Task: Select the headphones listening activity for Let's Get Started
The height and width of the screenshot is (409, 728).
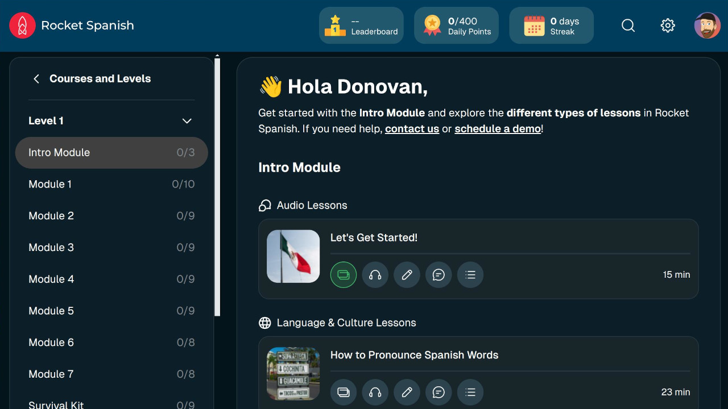Action: click(375, 274)
